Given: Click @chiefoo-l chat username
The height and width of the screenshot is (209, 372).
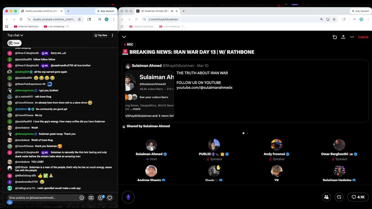Looking at the screenshot, I should tap(21, 109).
